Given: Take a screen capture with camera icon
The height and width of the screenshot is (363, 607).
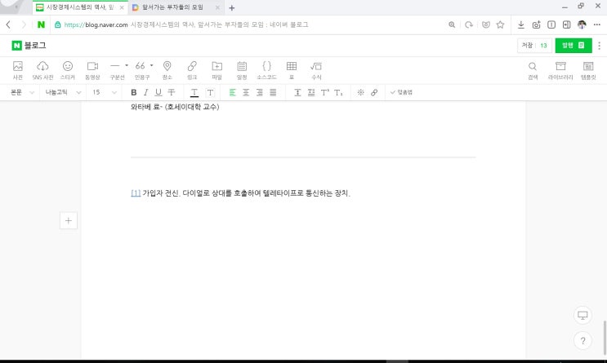Looking at the screenshot, I should (536, 24).
